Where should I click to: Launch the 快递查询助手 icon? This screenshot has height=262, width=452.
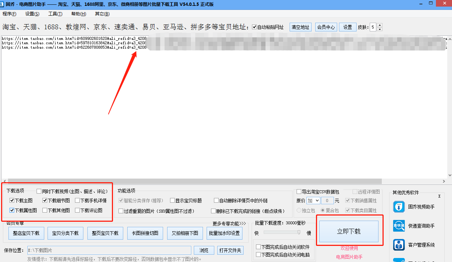(399, 226)
